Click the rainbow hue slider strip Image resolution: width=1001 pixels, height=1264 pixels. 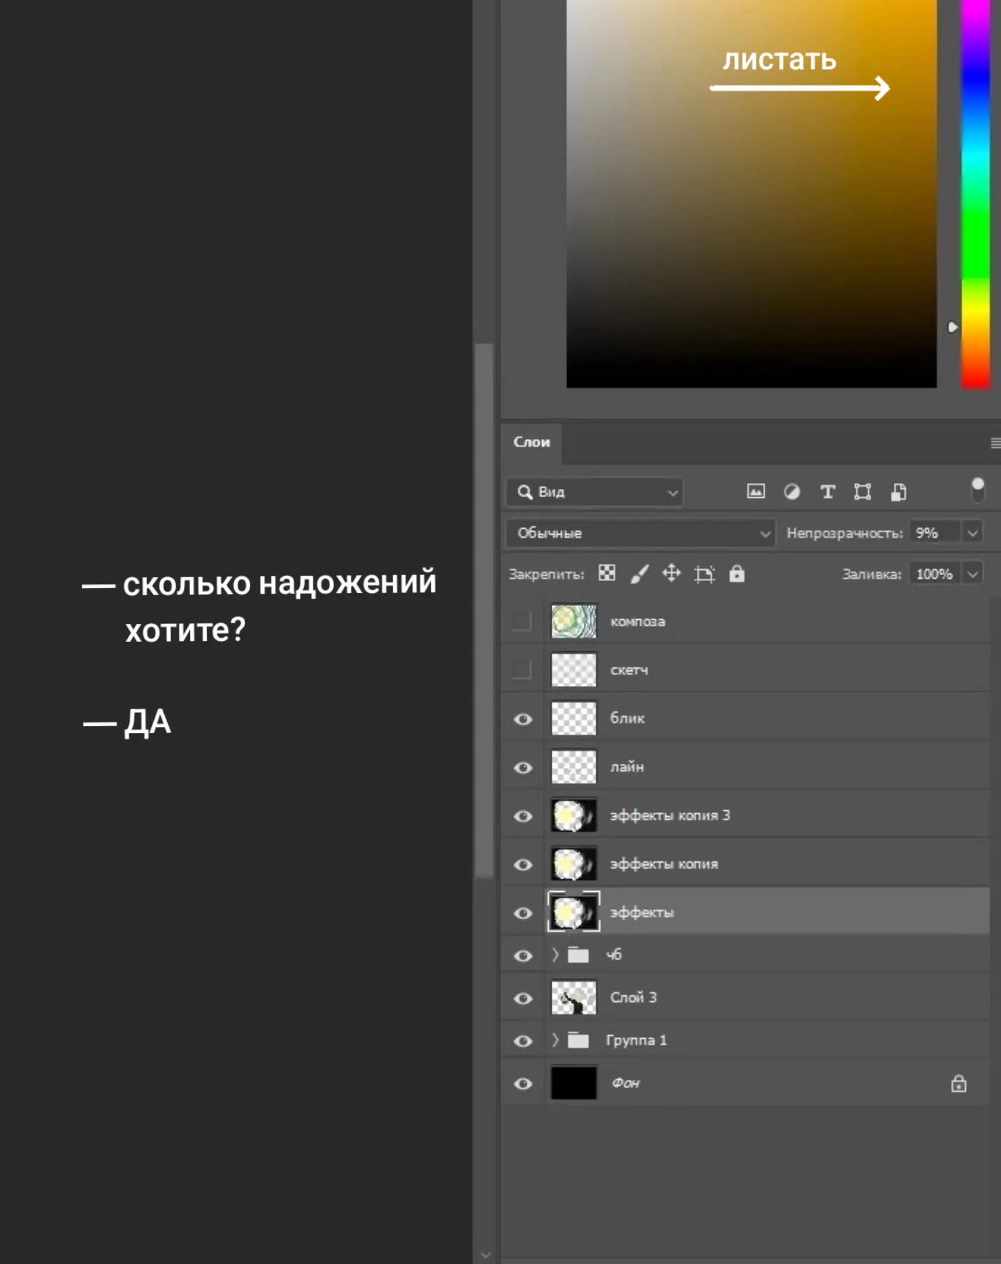pos(976,193)
